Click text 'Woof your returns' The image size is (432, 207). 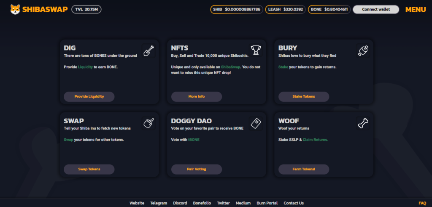click(x=294, y=128)
